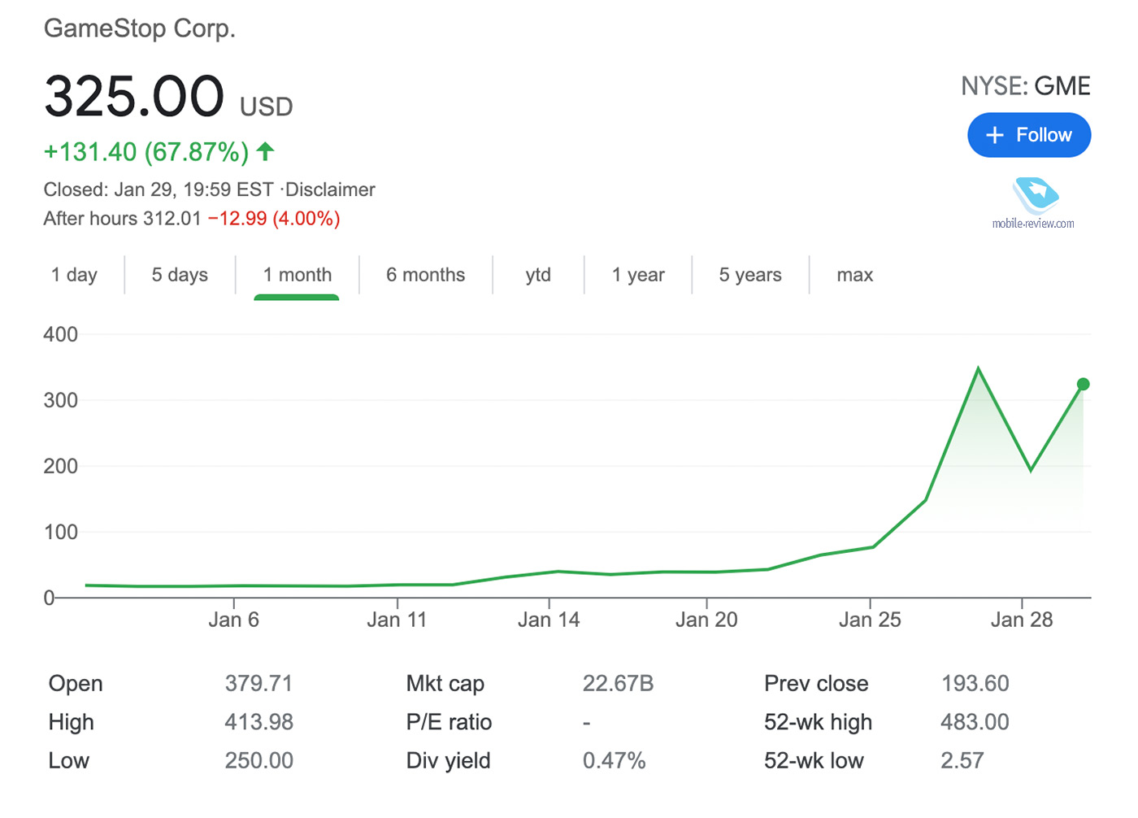Click the 52-wk low value 2.57
The height and width of the screenshot is (818, 1138).
(962, 761)
